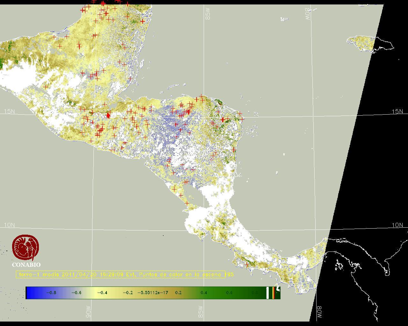Click the 0.2 olive value on color bar
The width and height of the screenshot is (408, 326).
[178, 293]
